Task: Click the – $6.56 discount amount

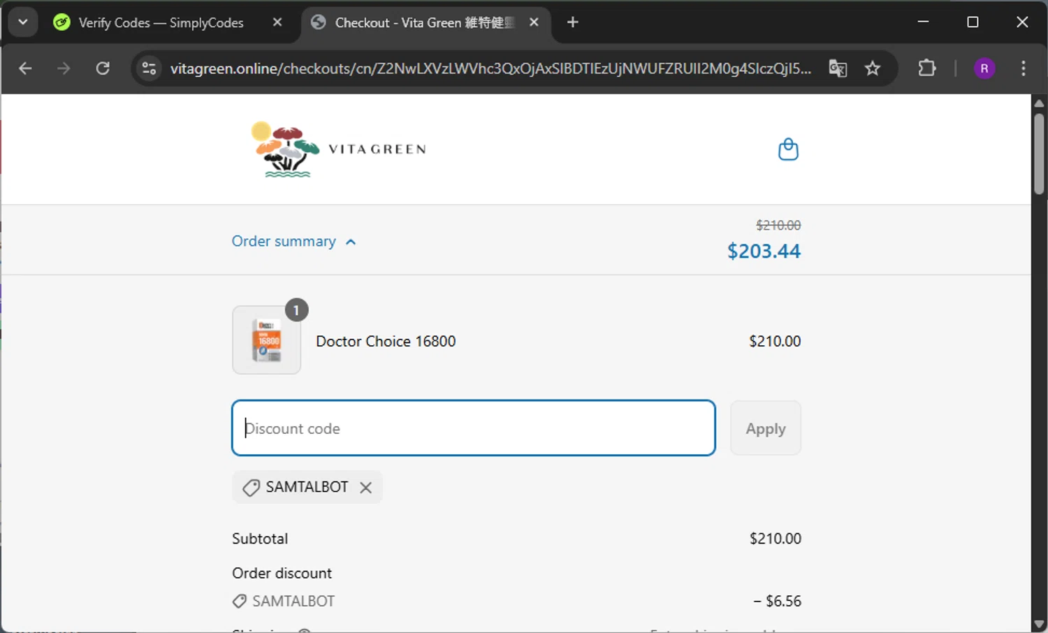Action: pyautogui.click(x=777, y=602)
